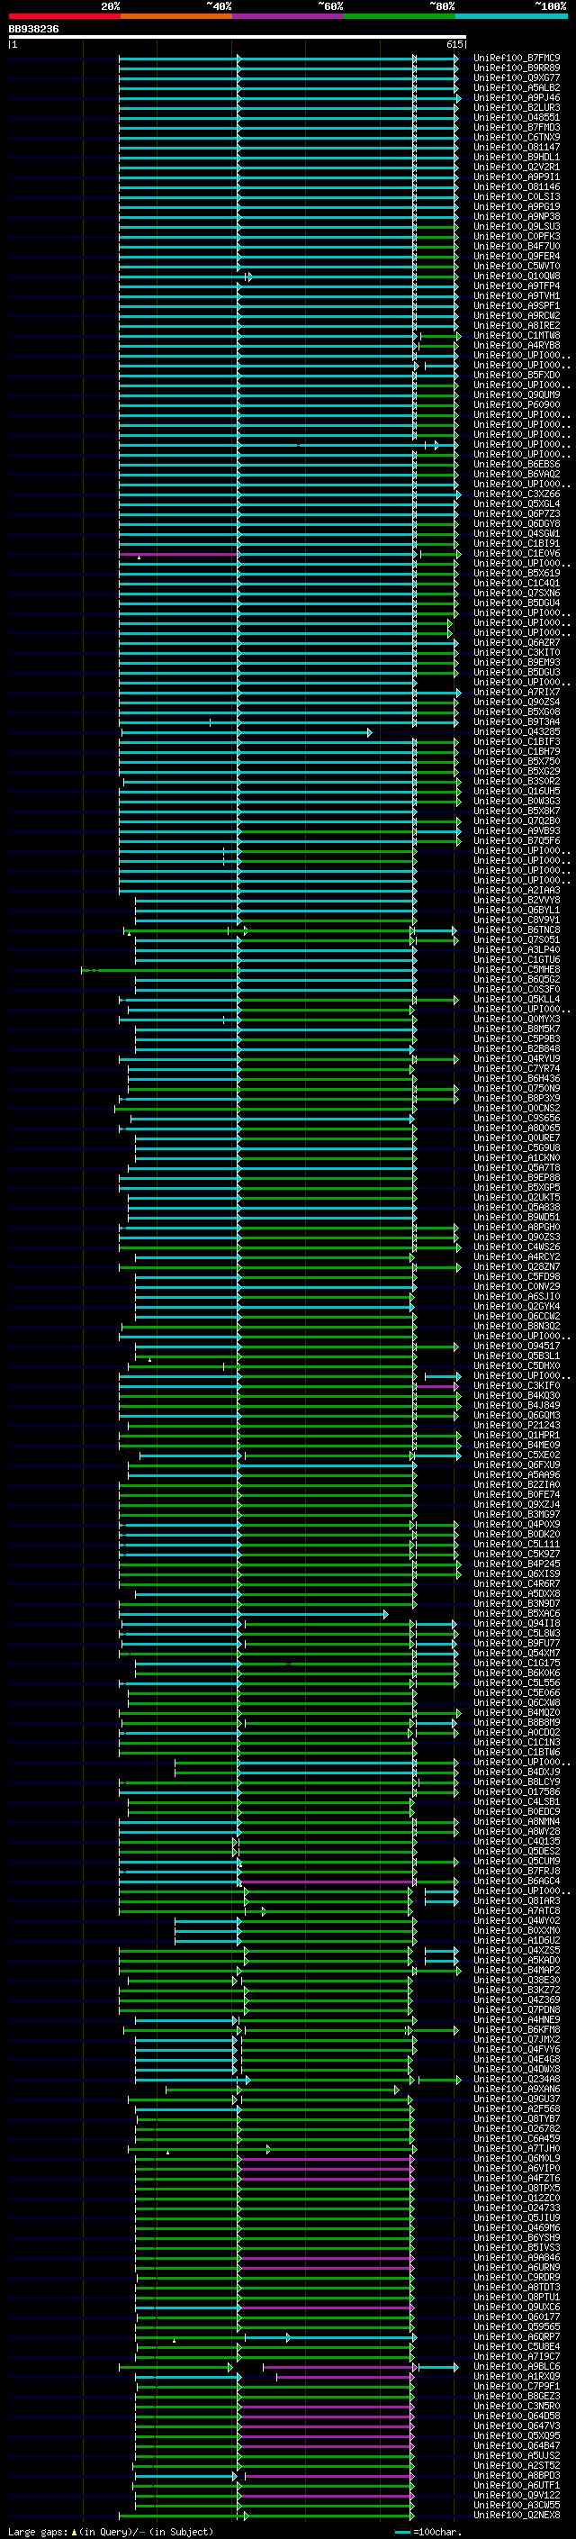Click UniRef100_A8BPD3 label
The height and width of the screenshot is (2539, 576).
click(x=517, y=2475)
